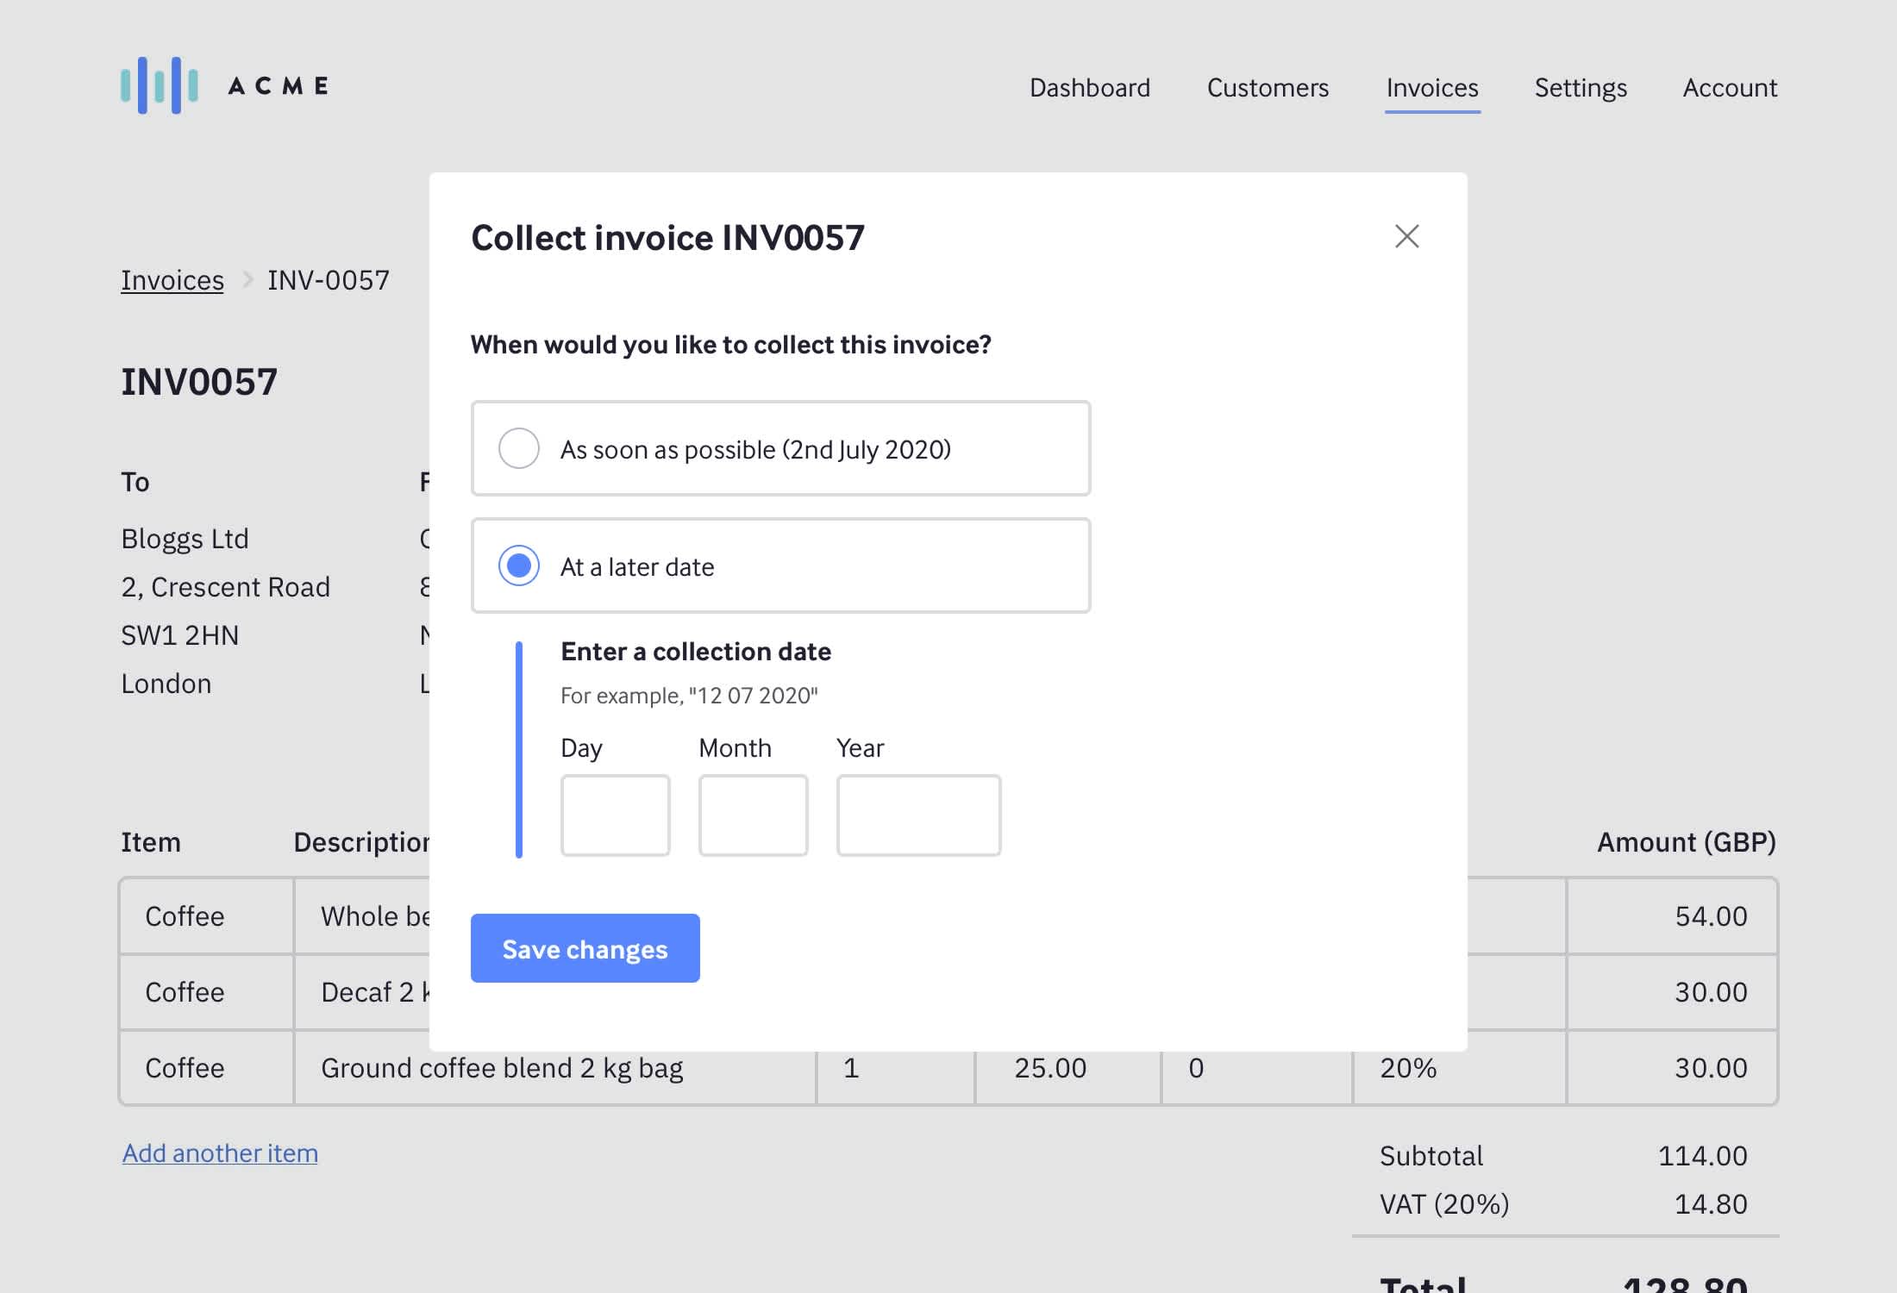This screenshot has height=1293, width=1897.
Task: Go to Customers navigation tab
Action: [1268, 88]
